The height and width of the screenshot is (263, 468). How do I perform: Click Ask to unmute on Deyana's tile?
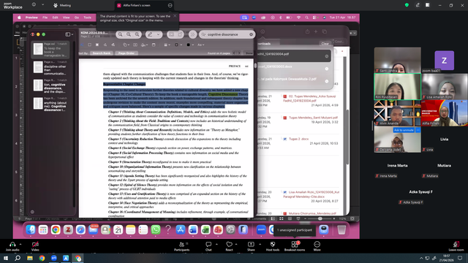tap(404, 130)
